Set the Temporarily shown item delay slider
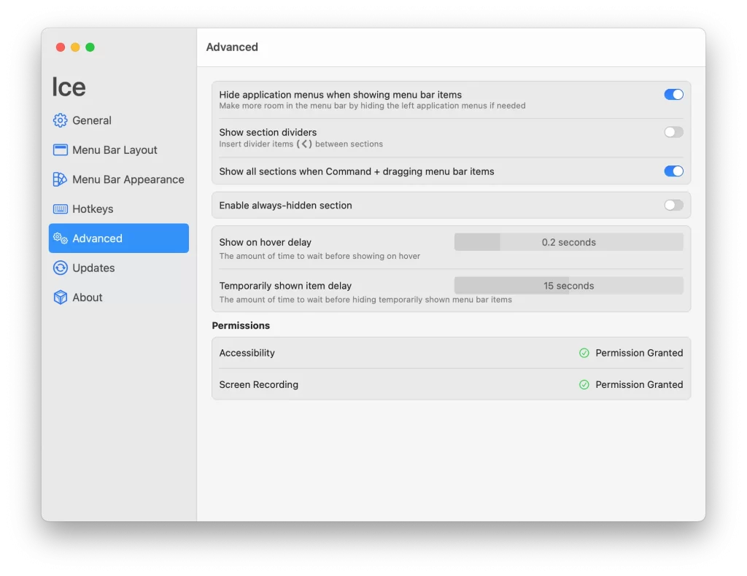 (x=569, y=286)
